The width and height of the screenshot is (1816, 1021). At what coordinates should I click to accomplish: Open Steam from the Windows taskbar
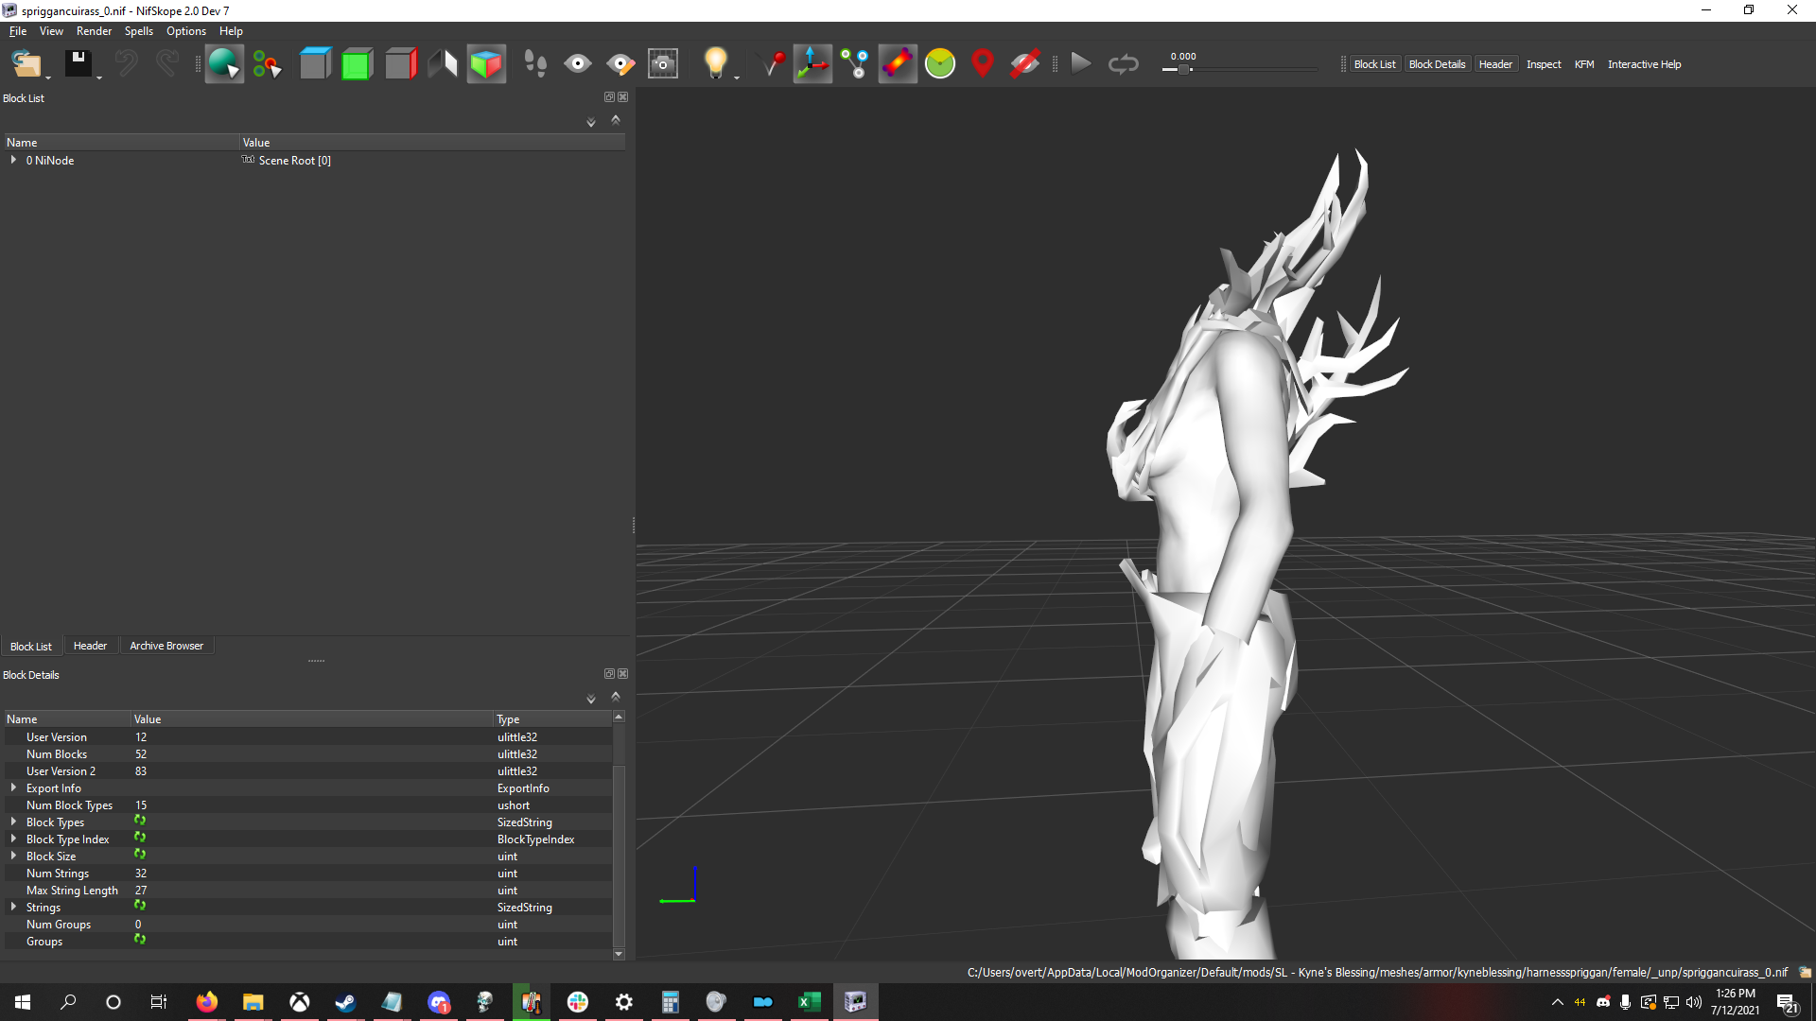[x=345, y=1002]
